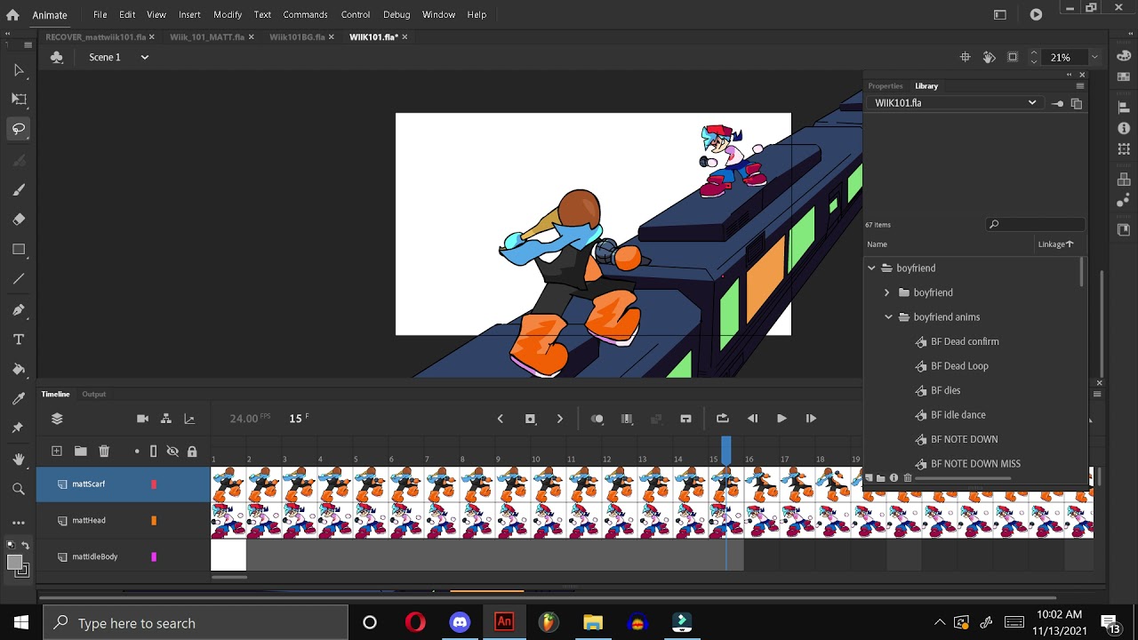Select the Free Transform tool
The image size is (1138, 640).
19,99
